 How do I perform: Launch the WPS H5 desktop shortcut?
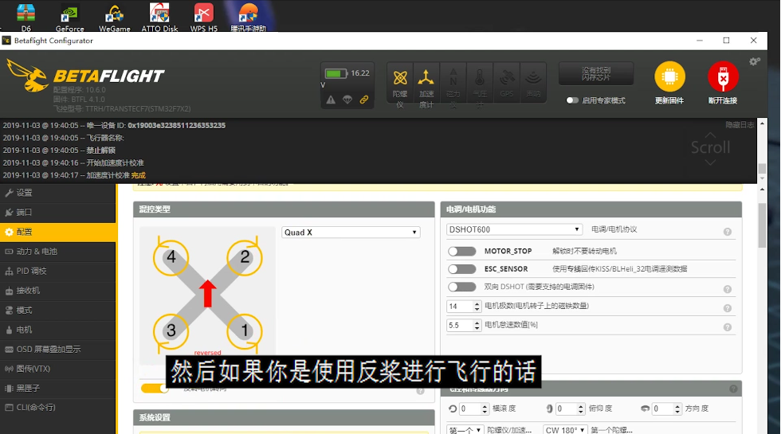[x=203, y=16]
